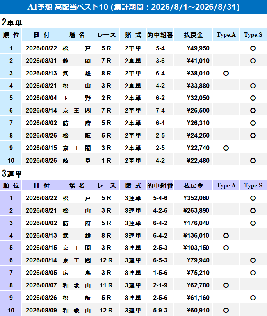Click venue 玉野 cell
Screen dimensions: 267x316
(x=77, y=98)
